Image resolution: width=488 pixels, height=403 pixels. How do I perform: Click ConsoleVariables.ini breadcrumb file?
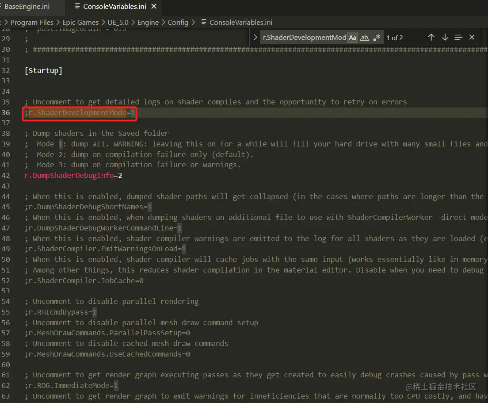(x=240, y=23)
